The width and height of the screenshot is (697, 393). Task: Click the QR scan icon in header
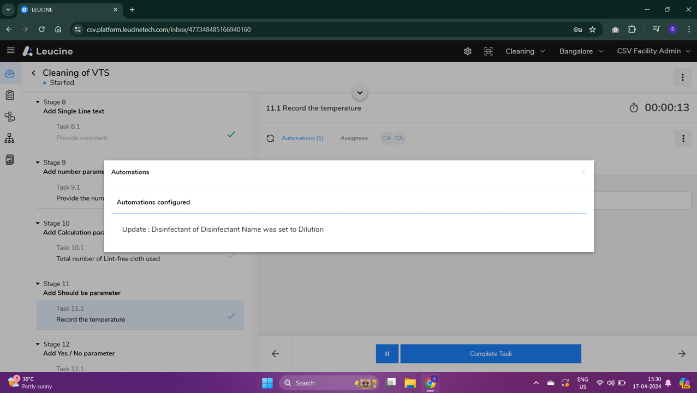(489, 51)
